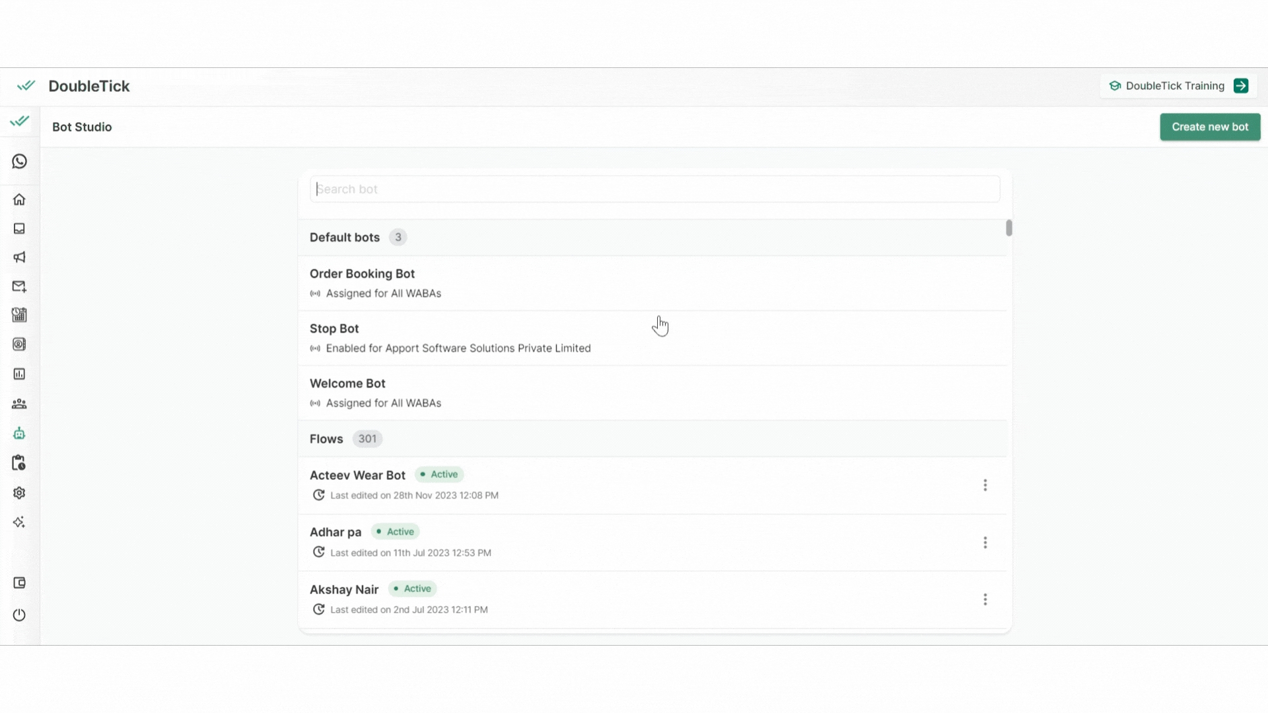Open the megaphone broadcast icon
The width and height of the screenshot is (1268, 713).
pos(19,257)
